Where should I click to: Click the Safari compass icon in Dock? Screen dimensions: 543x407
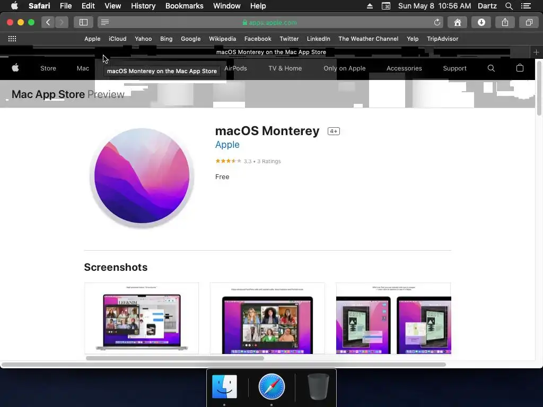[x=271, y=386]
